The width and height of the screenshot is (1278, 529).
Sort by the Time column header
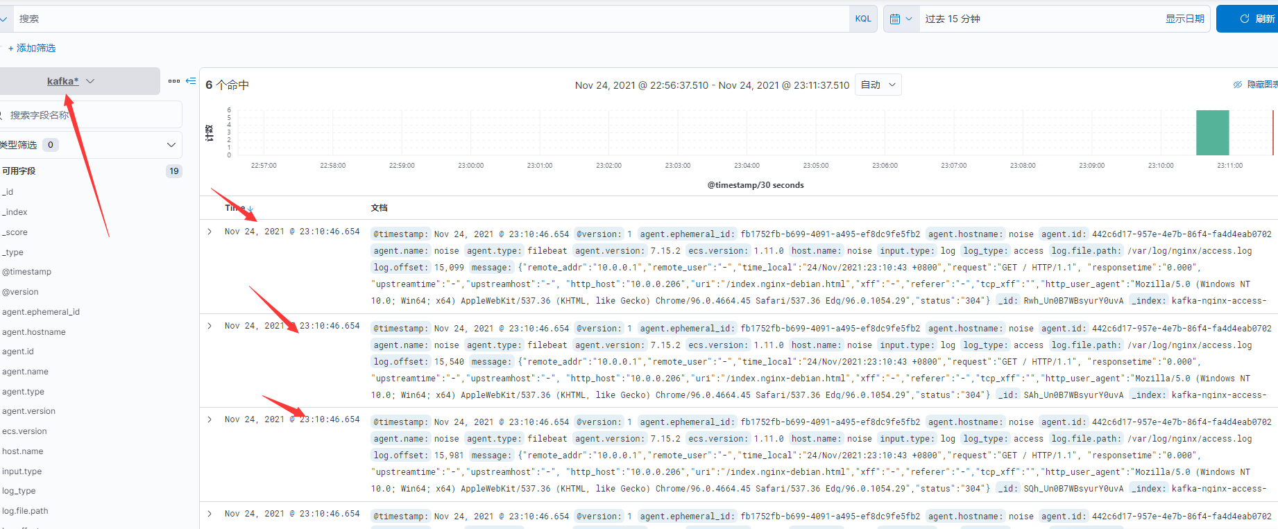pyautogui.click(x=239, y=208)
